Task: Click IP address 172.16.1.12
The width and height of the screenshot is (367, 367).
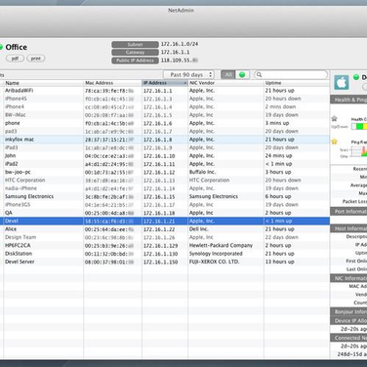Action: pyautogui.click(x=159, y=172)
